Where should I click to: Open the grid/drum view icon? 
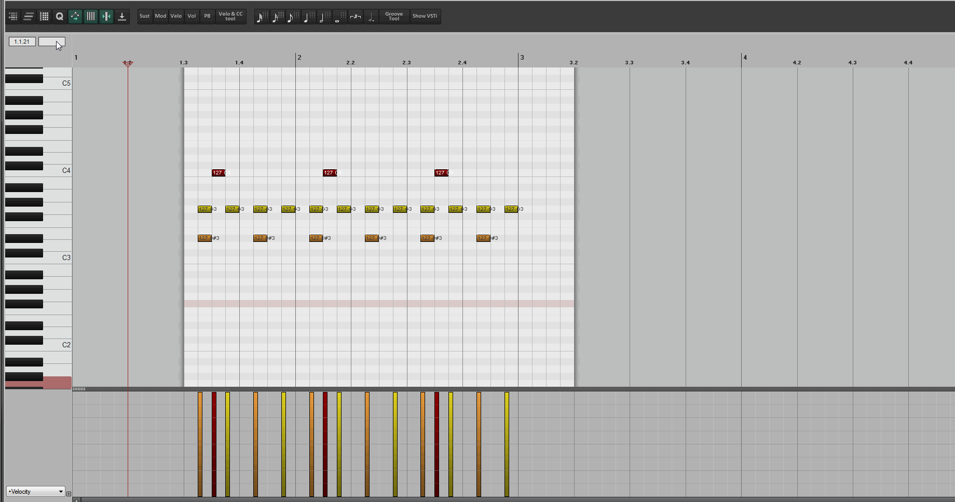(x=44, y=17)
